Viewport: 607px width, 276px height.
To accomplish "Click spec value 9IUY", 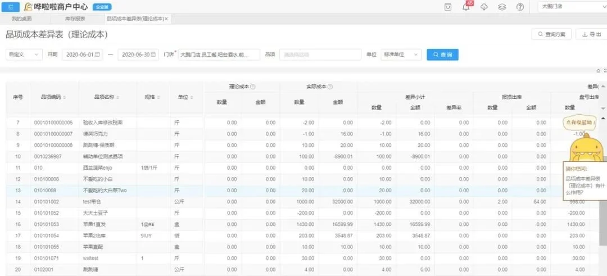I will pos(146,236).
